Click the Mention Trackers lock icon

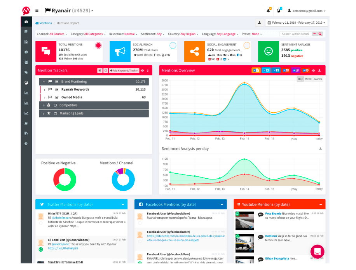[148, 71]
